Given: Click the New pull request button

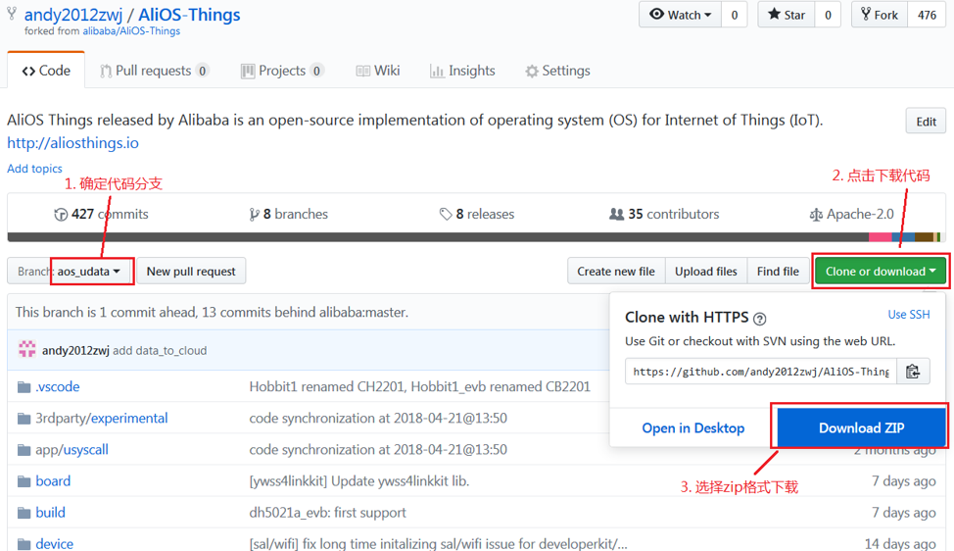Looking at the screenshot, I should point(191,271).
